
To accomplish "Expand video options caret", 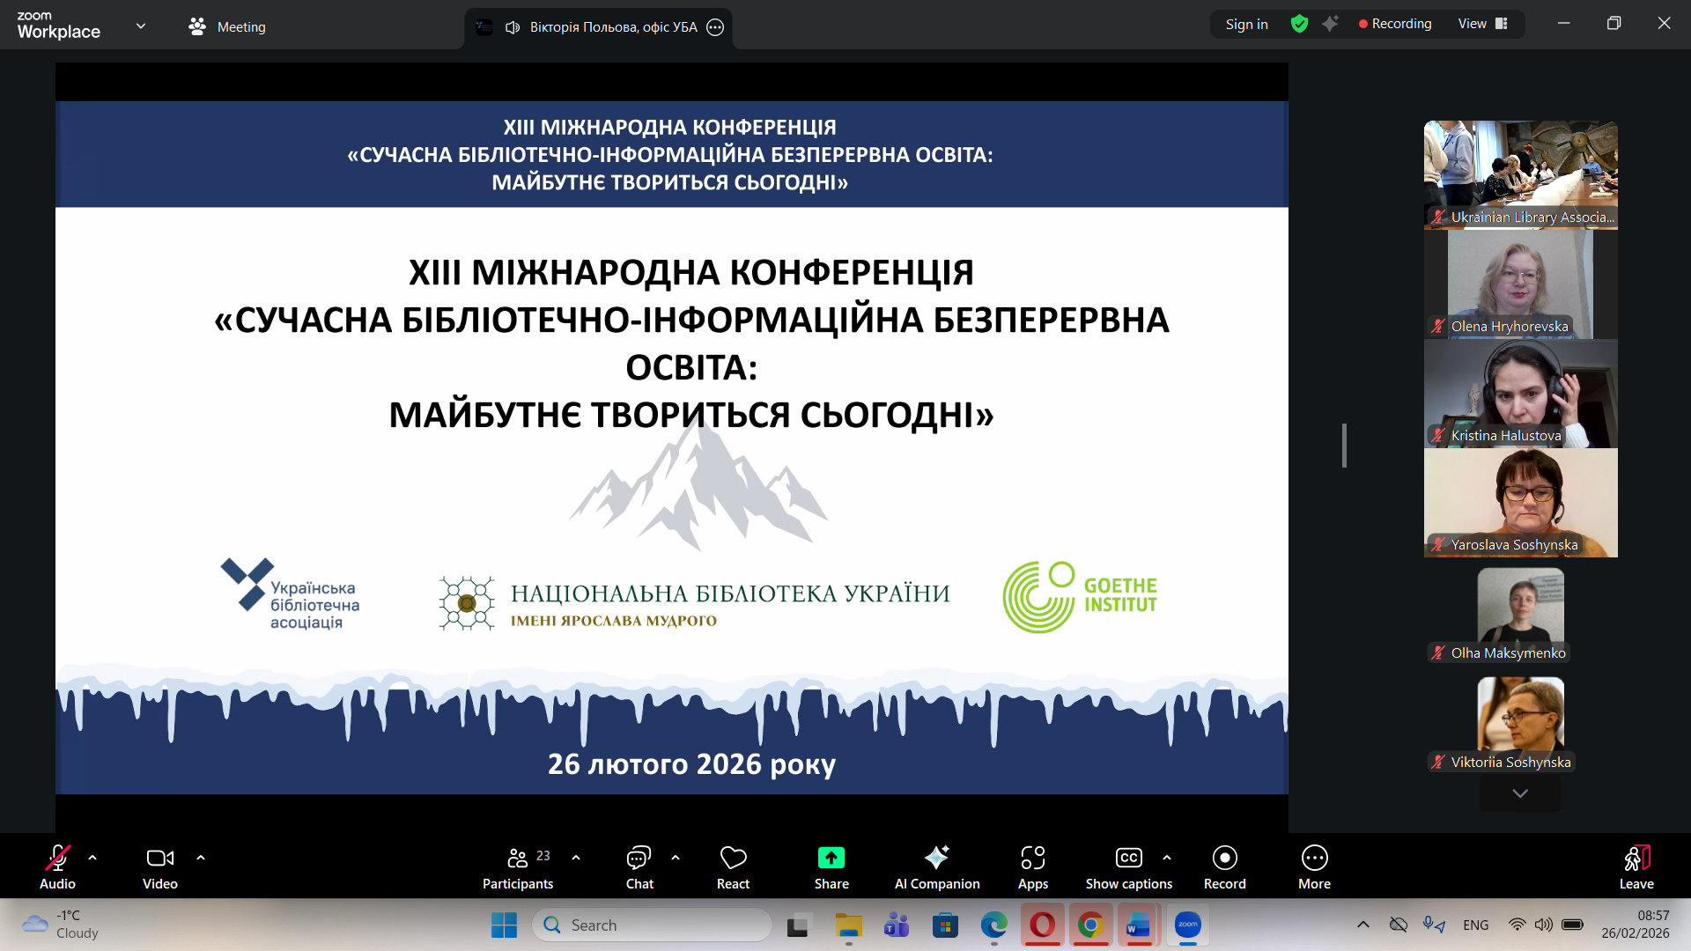I will pyautogui.click(x=201, y=857).
